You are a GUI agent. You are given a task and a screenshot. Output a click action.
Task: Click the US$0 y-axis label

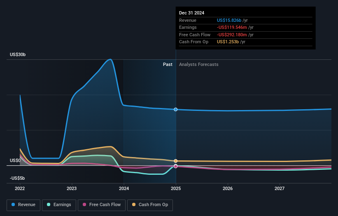pos(15,160)
